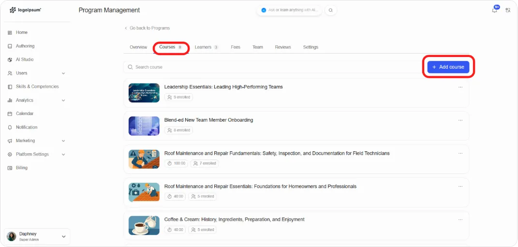The height and width of the screenshot is (247, 518).
Task: Expand the Analytics submenu chevron
Action: click(x=63, y=101)
